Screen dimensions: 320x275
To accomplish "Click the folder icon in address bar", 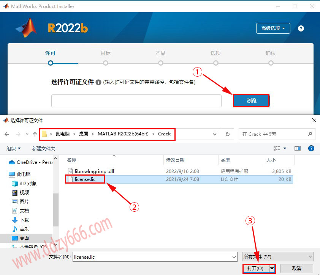I will coord(44,134).
